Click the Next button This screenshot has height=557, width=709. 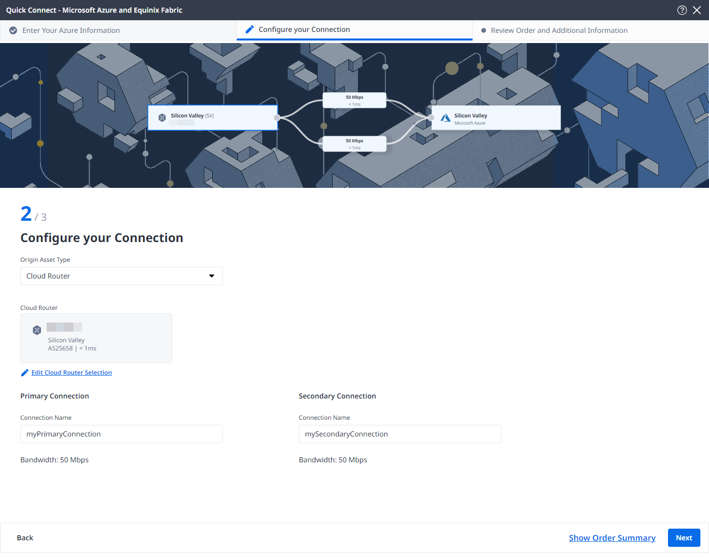684,538
